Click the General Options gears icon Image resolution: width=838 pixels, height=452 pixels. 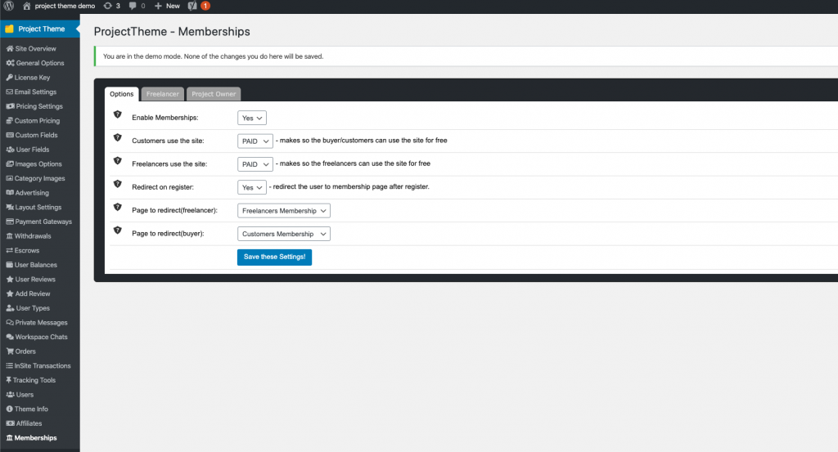10,63
